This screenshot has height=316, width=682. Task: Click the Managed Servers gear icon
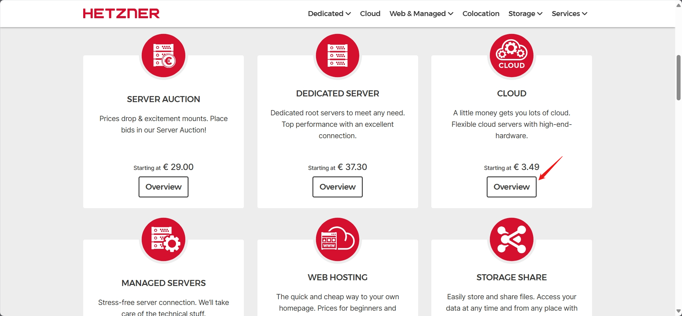(164, 240)
